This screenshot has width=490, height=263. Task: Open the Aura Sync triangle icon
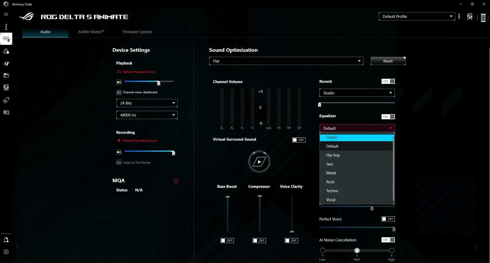tap(6, 51)
